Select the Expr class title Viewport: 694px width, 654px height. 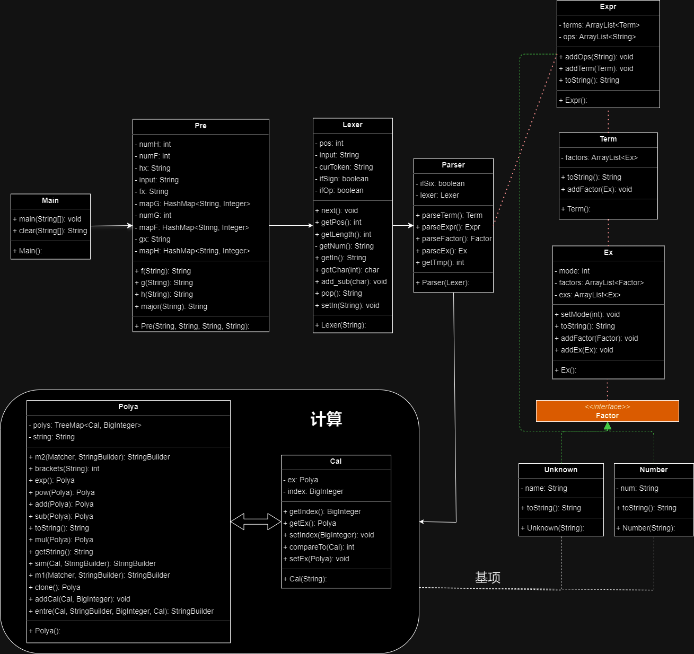[x=608, y=7]
